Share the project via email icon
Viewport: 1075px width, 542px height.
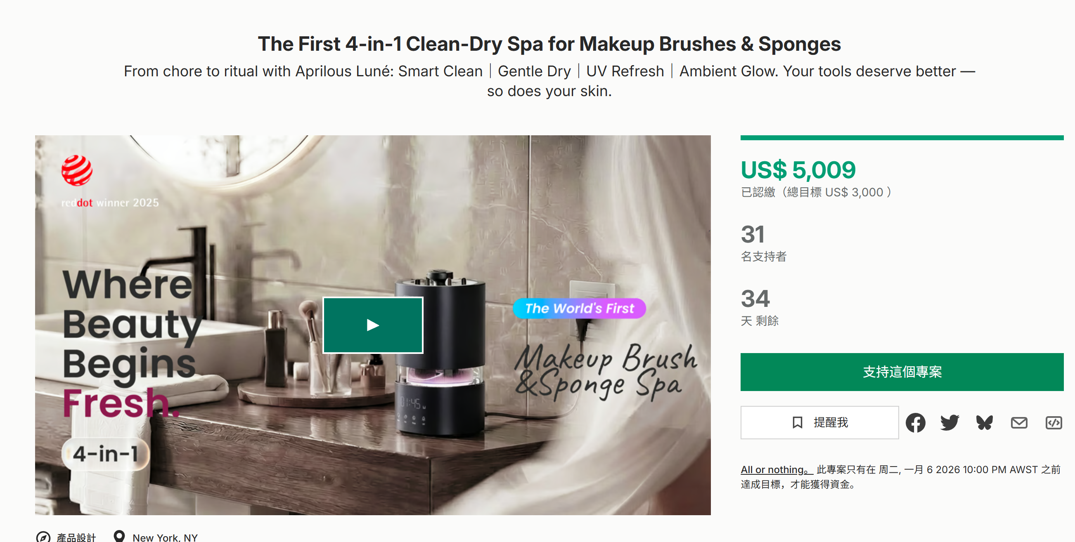click(x=1019, y=423)
